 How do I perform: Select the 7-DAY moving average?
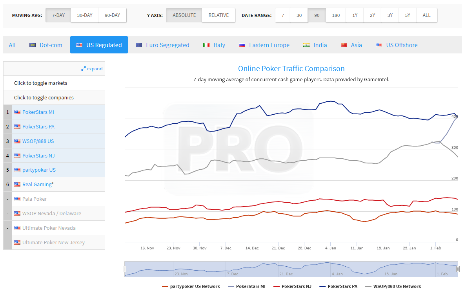point(58,15)
